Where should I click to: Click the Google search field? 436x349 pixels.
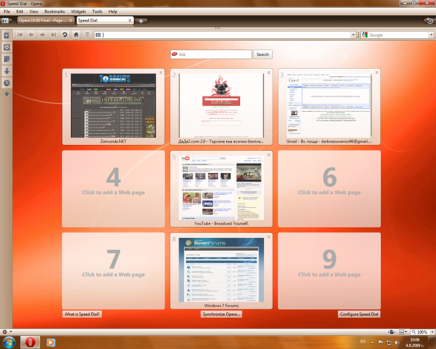pyautogui.click(x=398, y=35)
